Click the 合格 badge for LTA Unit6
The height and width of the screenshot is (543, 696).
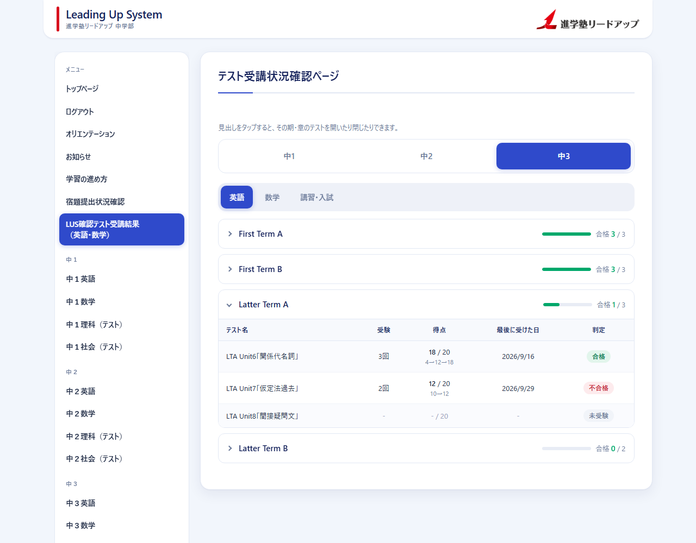tap(599, 356)
